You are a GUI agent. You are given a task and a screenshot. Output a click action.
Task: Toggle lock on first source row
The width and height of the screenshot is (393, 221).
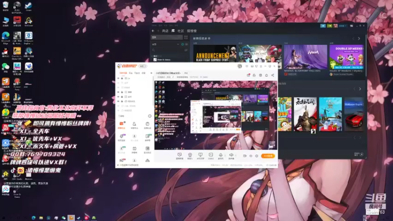coord(122,78)
